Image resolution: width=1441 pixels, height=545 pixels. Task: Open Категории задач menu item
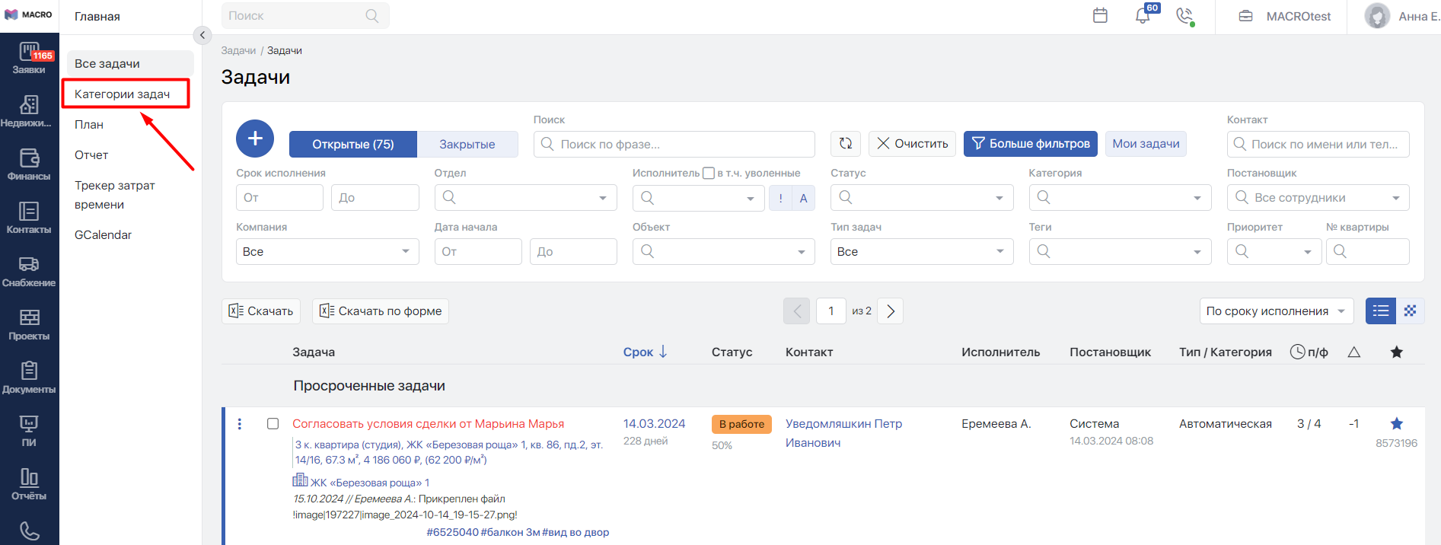coord(123,94)
